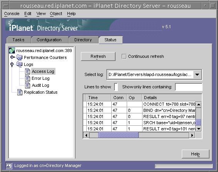
Task: Click the maximize button in title bar
Action: coord(212,6)
